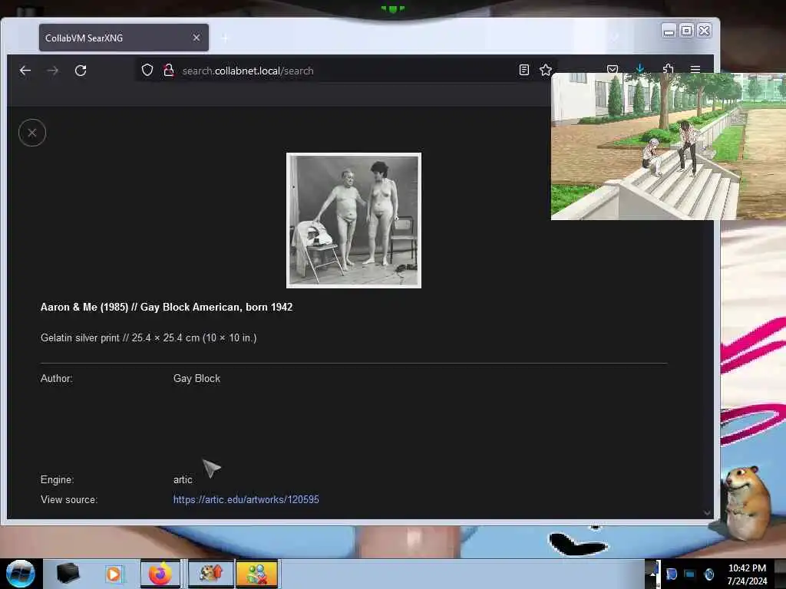Open the people icon taskbar application
Viewport: 786px width, 589px height.
(256, 574)
